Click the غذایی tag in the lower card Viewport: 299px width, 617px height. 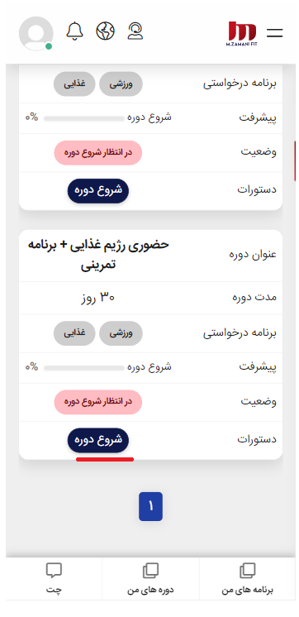[x=74, y=333]
